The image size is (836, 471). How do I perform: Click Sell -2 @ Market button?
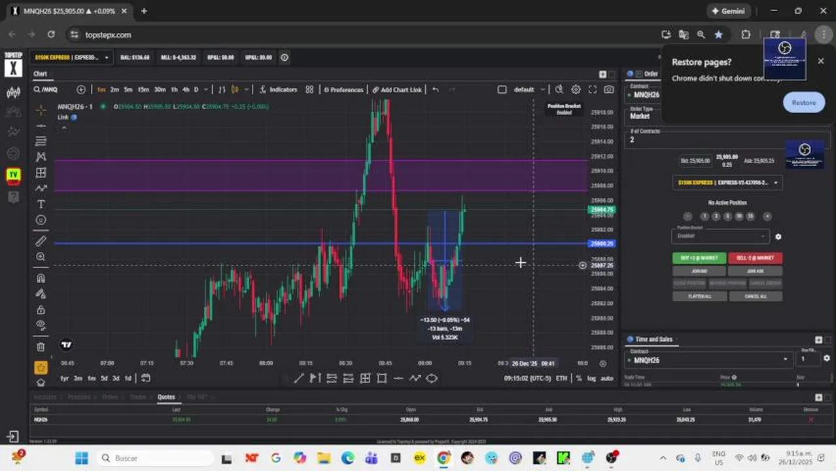[755, 258]
